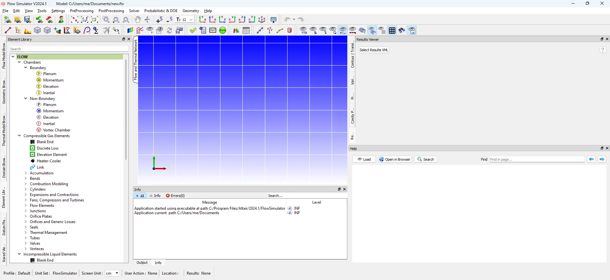Click the green checkmark validate model icon
610x280 pixels.
[x=193, y=31]
